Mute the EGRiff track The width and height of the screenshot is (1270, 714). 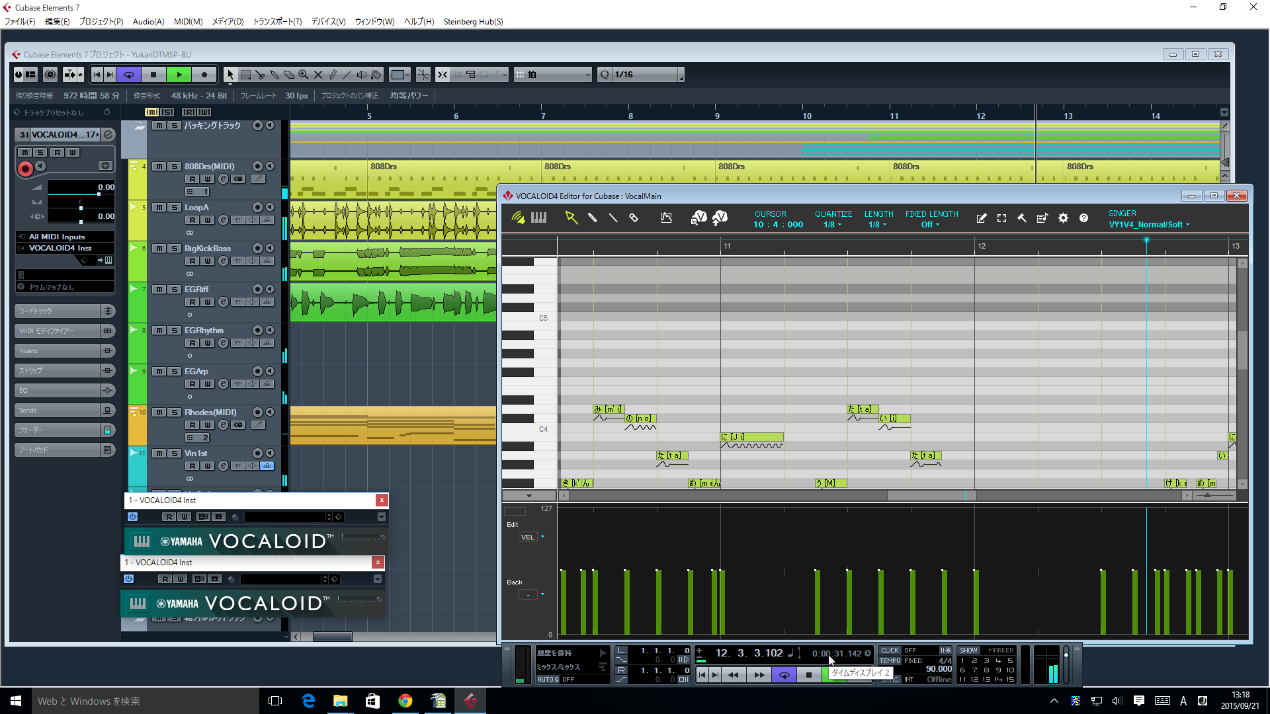[159, 290]
